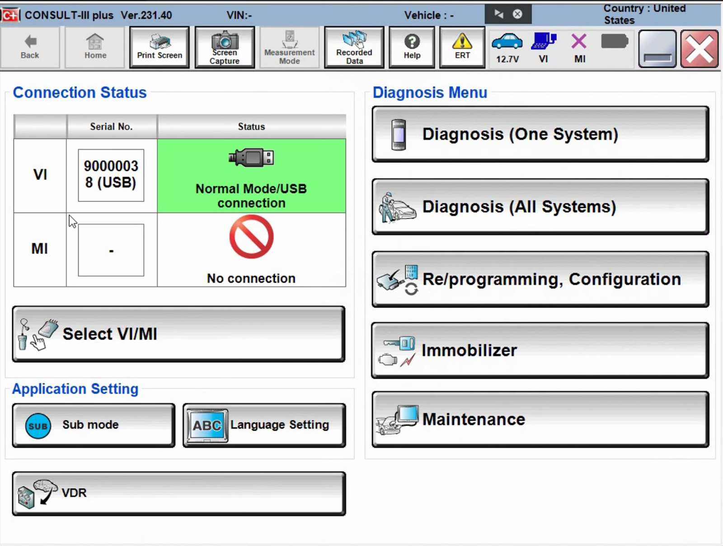Click the handheld device icon for One System

[x=399, y=135]
